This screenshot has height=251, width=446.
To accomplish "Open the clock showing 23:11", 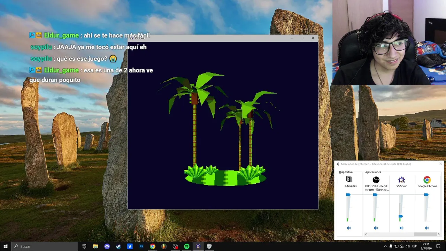I will pos(426,246).
